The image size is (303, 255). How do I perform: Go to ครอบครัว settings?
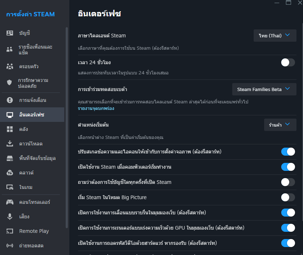pos(32,66)
